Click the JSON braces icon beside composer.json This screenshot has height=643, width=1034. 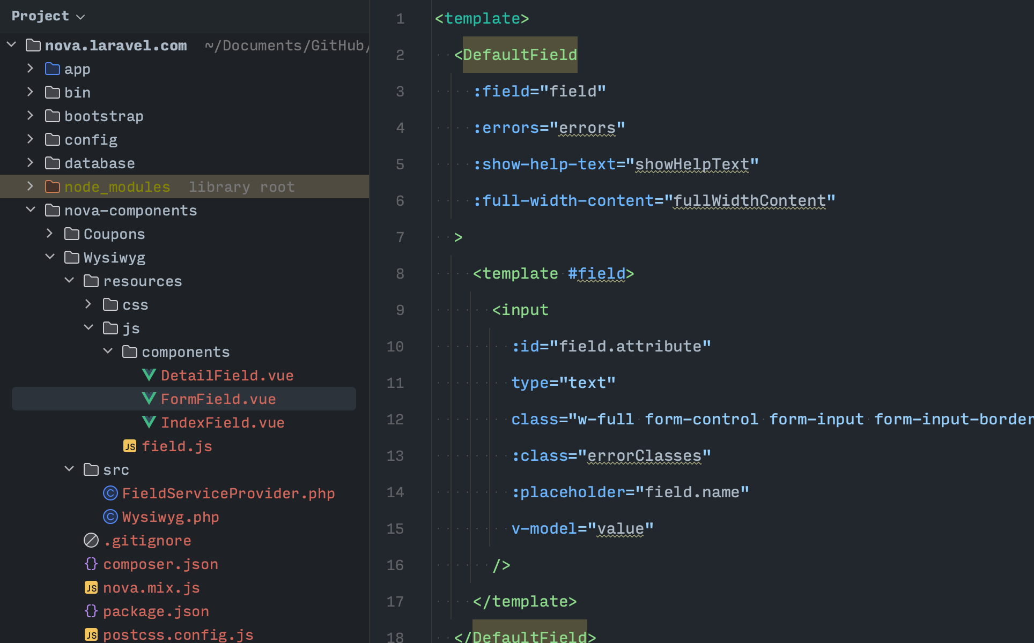click(91, 564)
